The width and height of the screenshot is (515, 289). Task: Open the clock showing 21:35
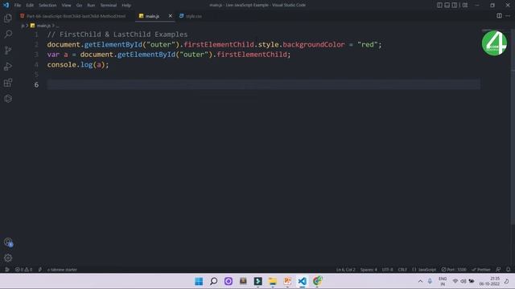489,281
